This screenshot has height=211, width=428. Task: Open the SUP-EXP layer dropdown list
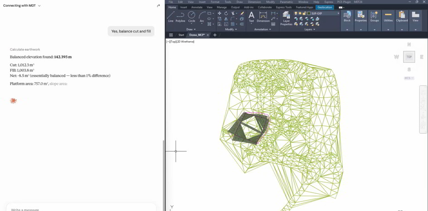338,13
